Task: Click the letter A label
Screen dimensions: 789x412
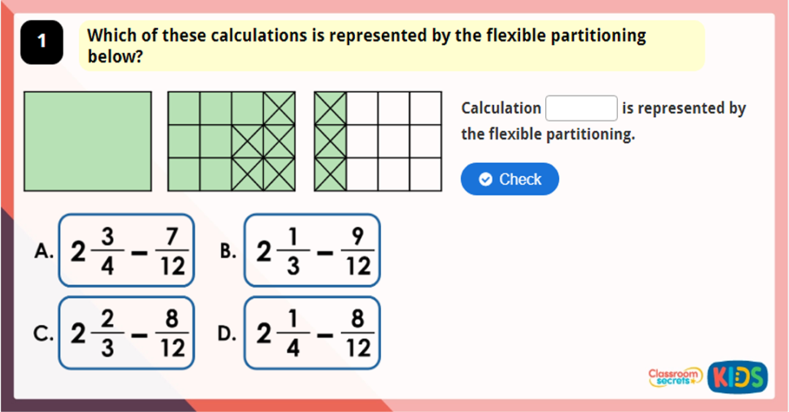Action: coord(43,251)
